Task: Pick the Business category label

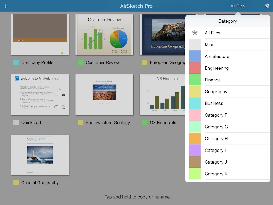Action: pyautogui.click(x=214, y=103)
